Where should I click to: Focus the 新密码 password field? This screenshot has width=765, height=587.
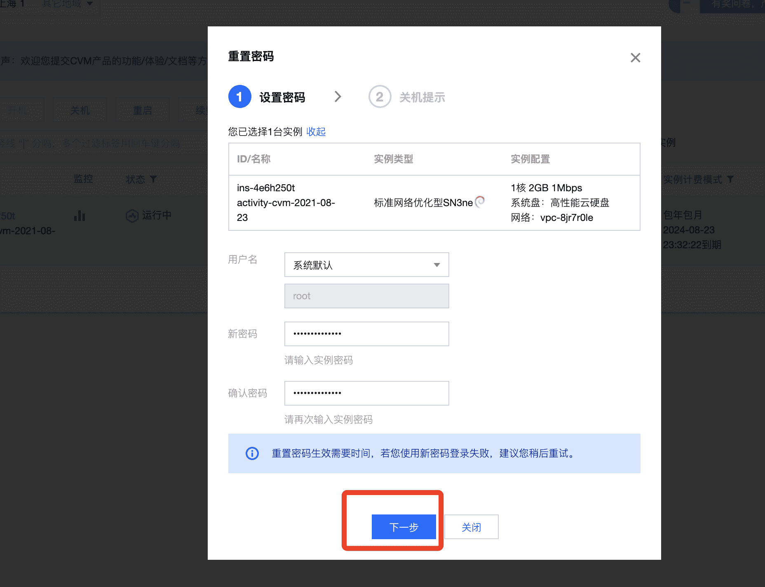click(366, 334)
